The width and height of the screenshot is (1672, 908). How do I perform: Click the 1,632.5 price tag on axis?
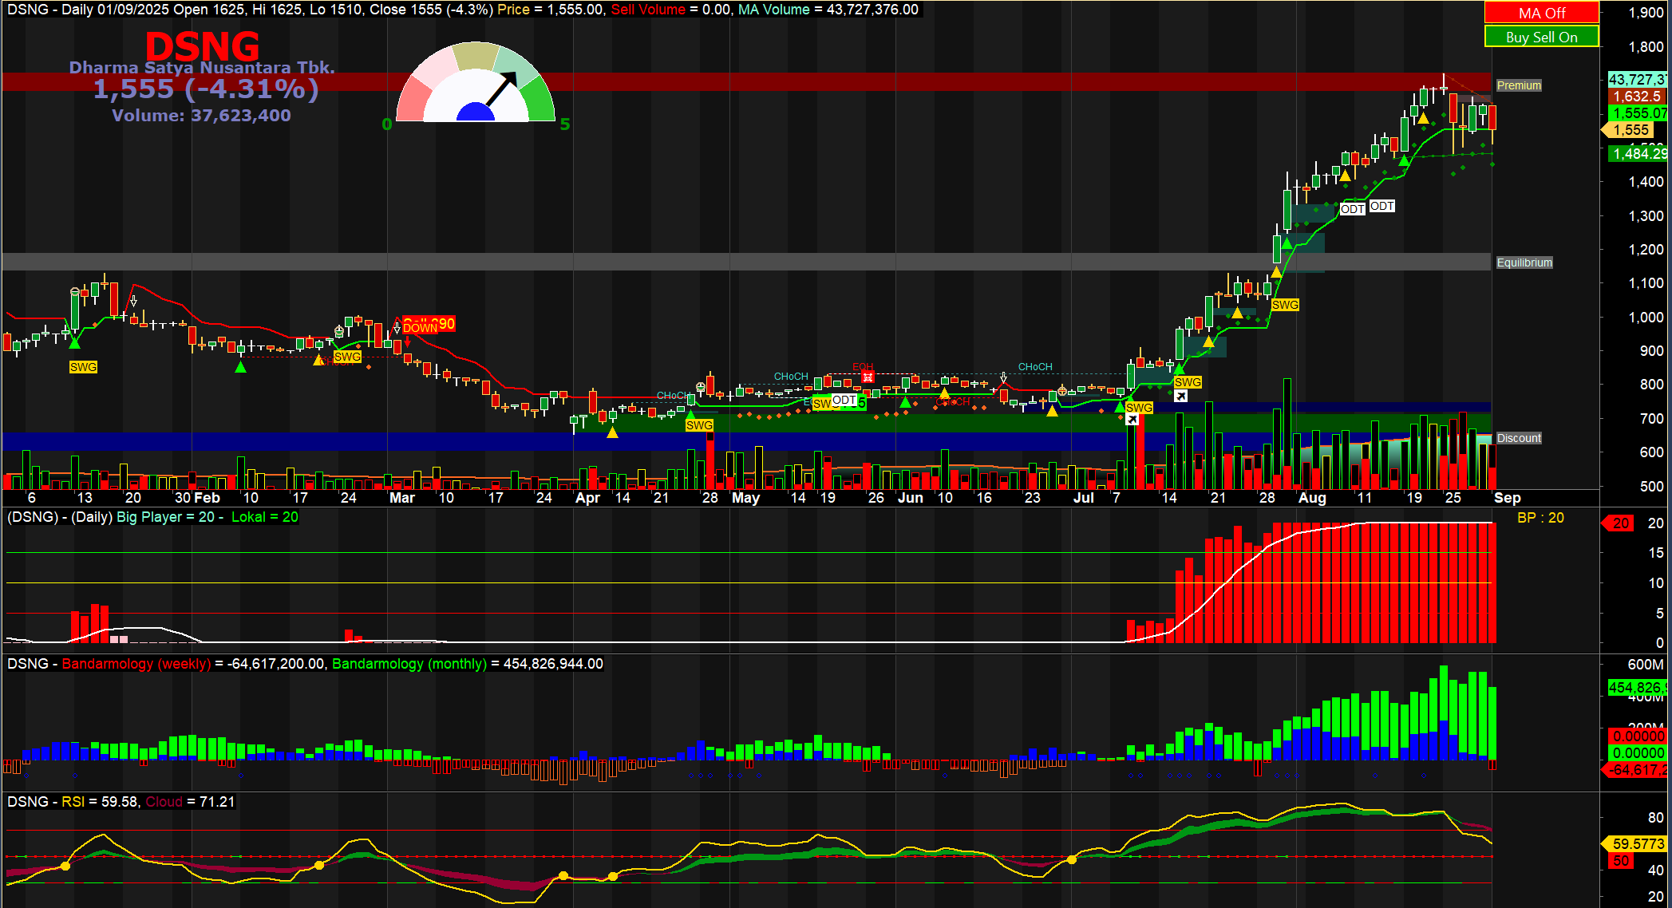pos(1637,97)
